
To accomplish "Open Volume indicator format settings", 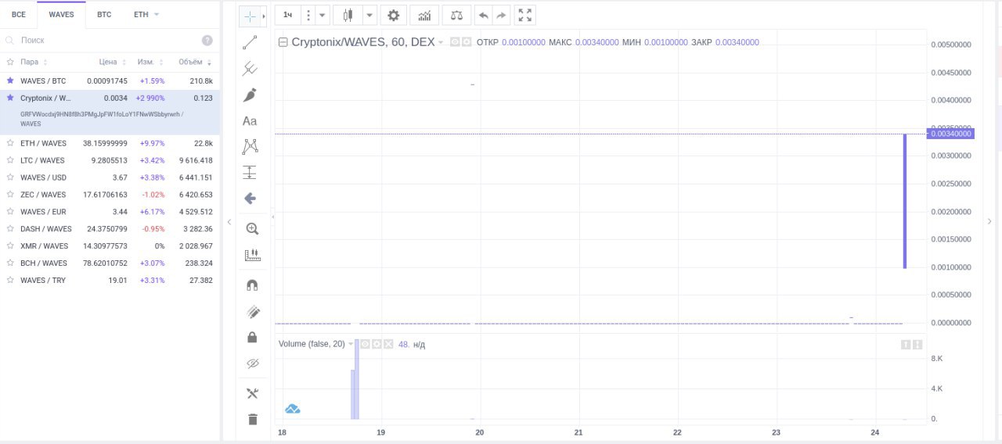I will coord(377,344).
